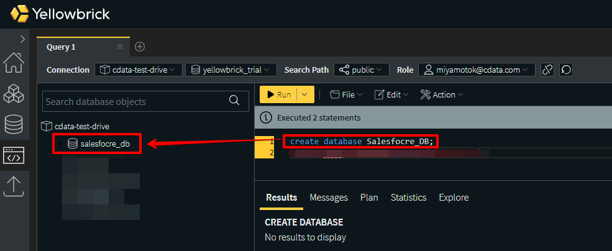The image size is (612, 251).
Task: Click the Yellowbrick logo
Action: [60, 14]
